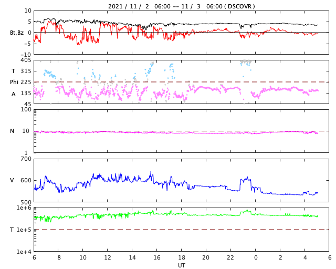Click the dashed density line at 10

[181, 131]
